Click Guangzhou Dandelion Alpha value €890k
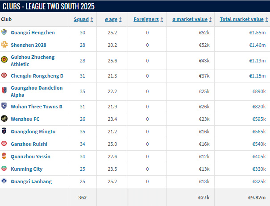 259,91
